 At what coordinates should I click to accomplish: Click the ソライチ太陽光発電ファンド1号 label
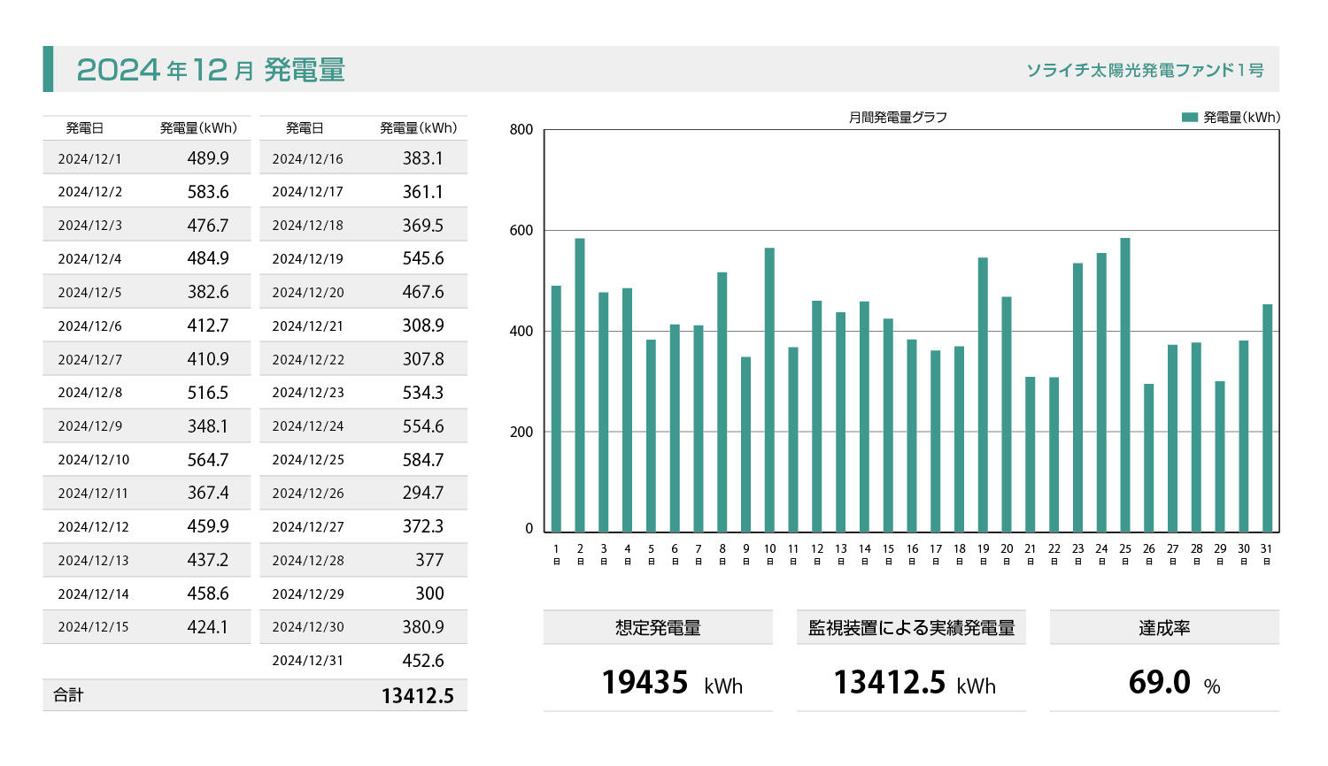point(1145,70)
